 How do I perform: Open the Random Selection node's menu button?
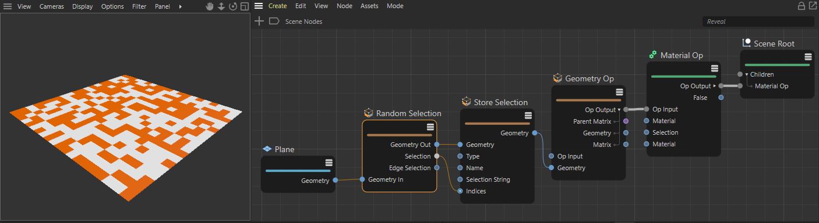430,127
